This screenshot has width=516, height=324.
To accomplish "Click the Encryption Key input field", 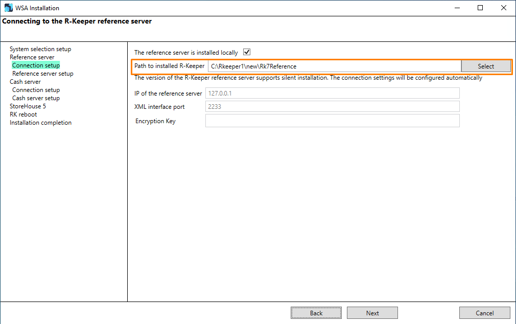I will (x=333, y=121).
